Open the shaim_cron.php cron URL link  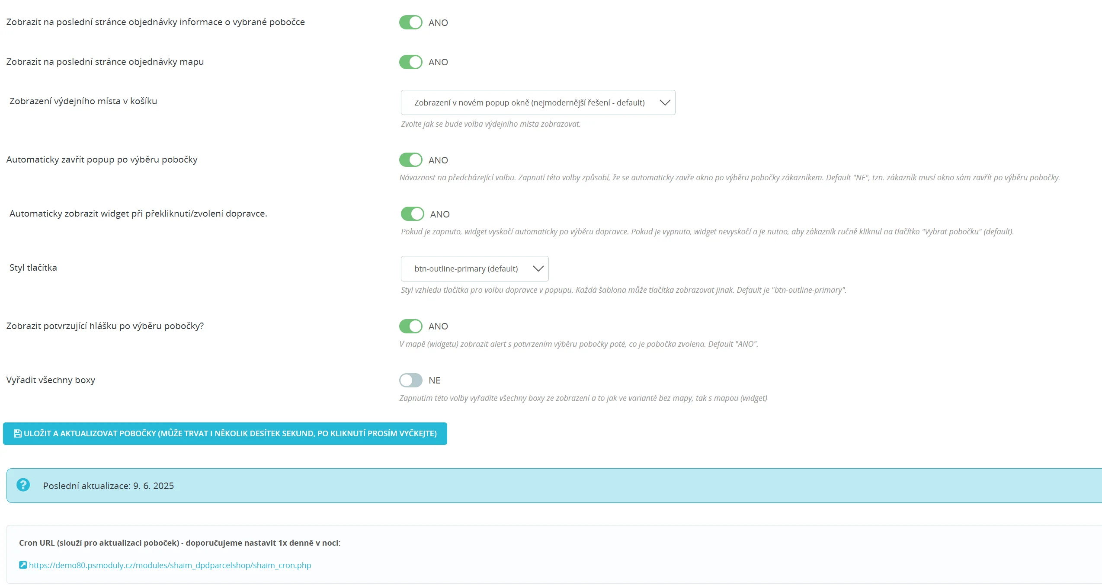pyautogui.click(x=170, y=565)
